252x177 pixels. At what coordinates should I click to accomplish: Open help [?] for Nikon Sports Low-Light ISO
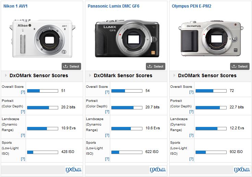23,159
